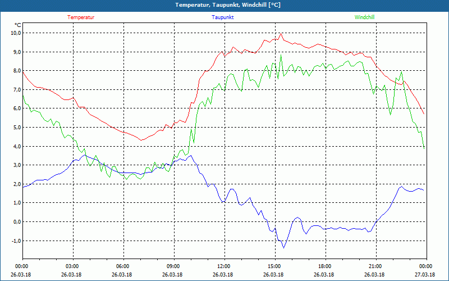Select the 10,0 value on the y-axis

click(16, 33)
